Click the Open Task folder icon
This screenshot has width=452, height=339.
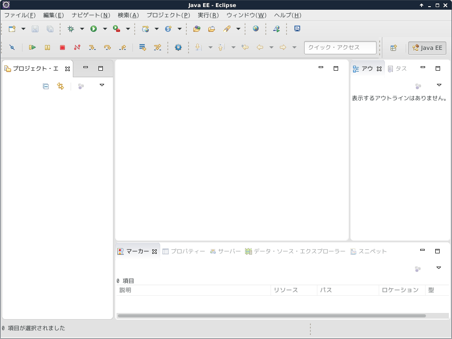pyautogui.click(x=211, y=29)
